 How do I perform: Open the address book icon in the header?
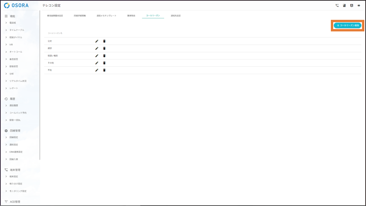345,5
